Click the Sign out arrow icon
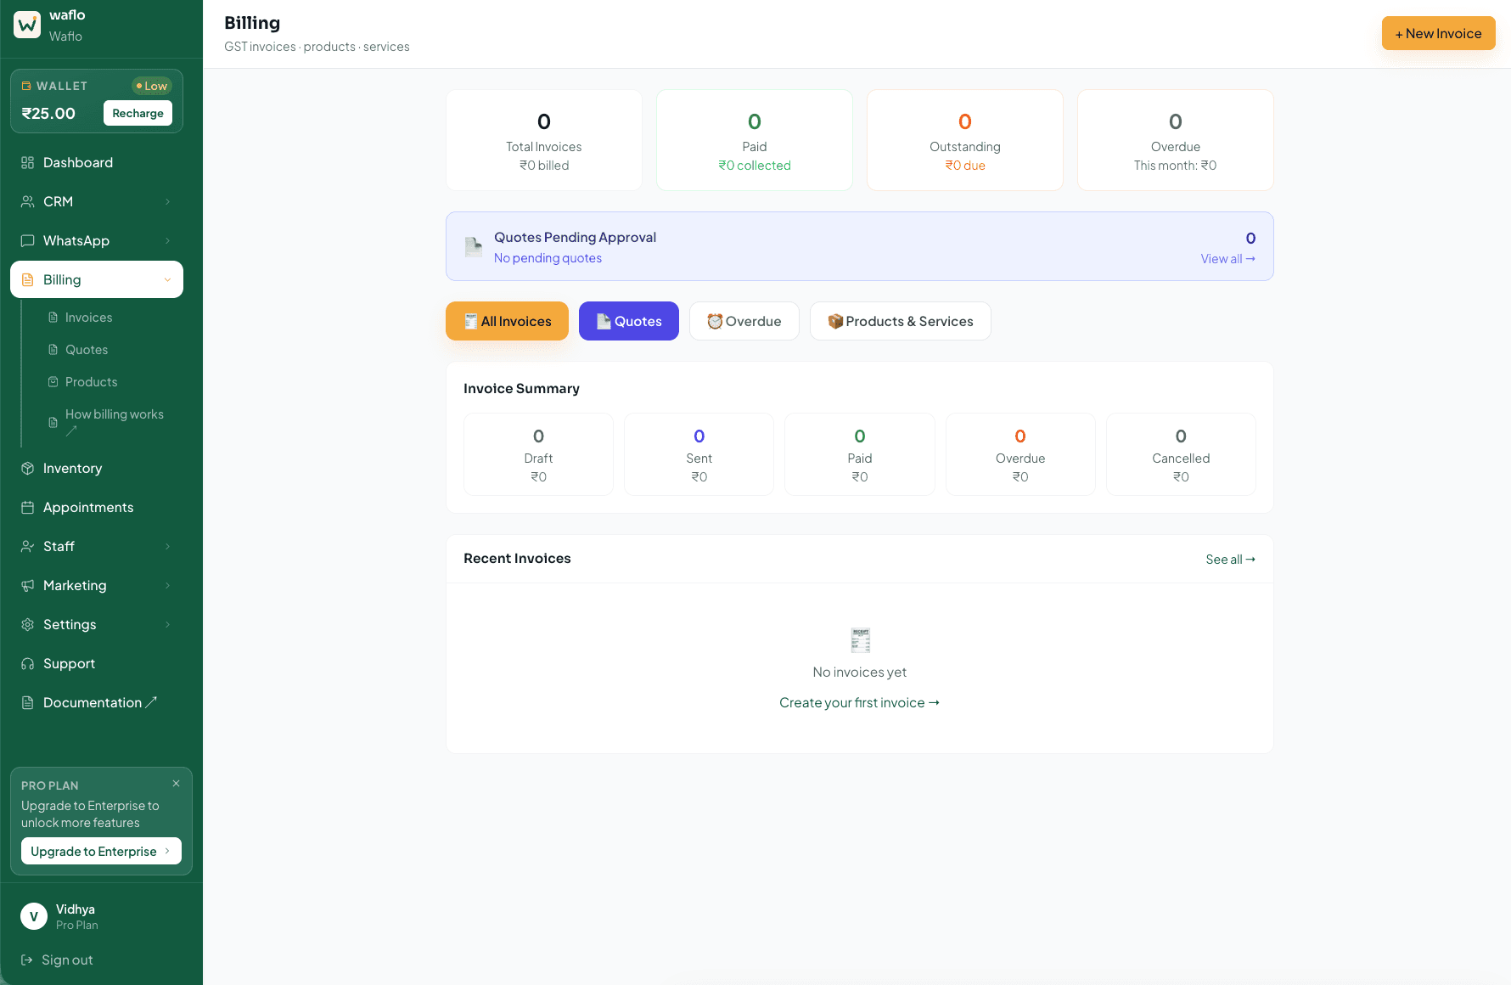1511x985 pixels. pos(26,960)
